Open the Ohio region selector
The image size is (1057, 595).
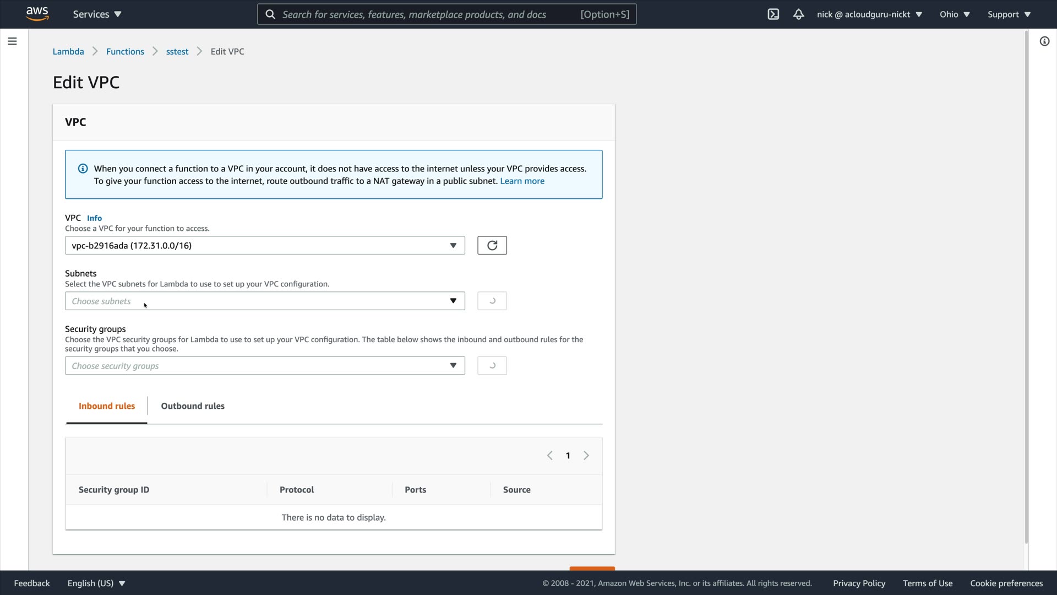tap(954, 14)
